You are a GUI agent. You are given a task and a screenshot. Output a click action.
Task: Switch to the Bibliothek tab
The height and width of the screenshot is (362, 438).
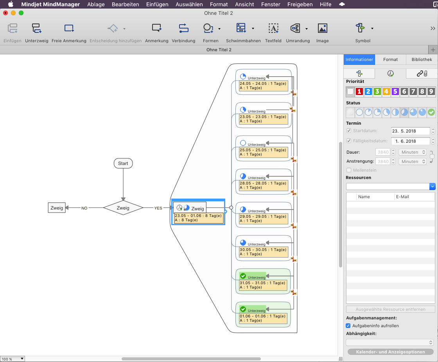[x=422, y=59]
